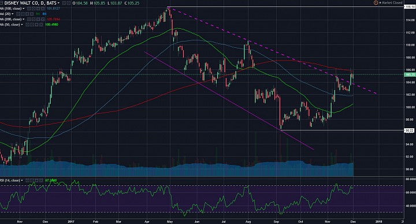Click the 96.22 horizontal support line label
The height and width of the screenshot is (224, 416).
[409, 130]
